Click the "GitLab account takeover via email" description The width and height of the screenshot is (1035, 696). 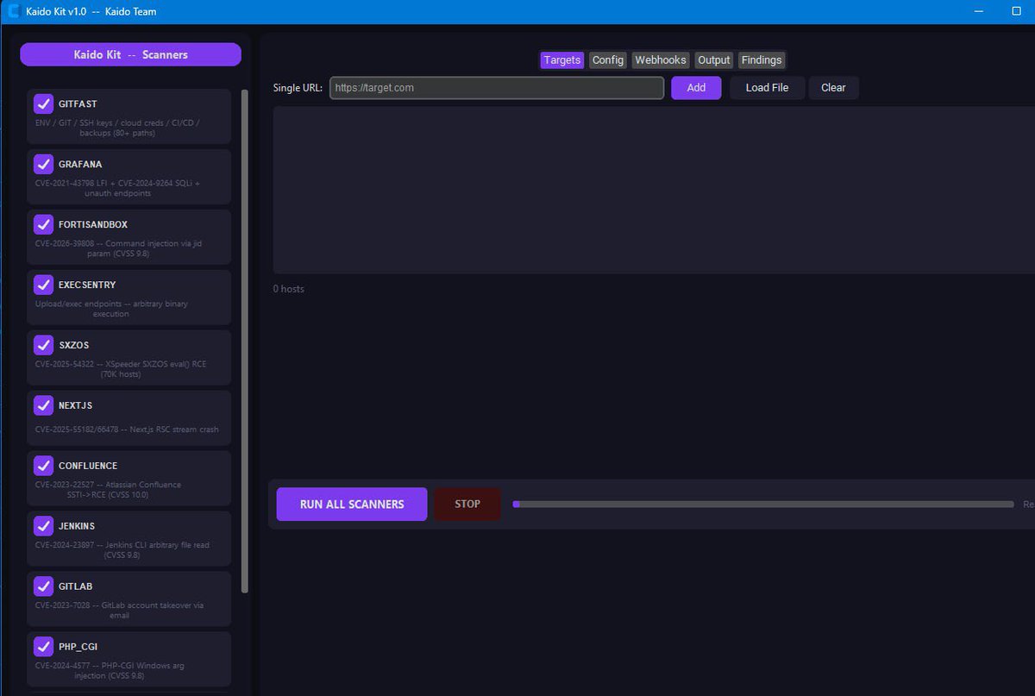[x=119, y=611]
